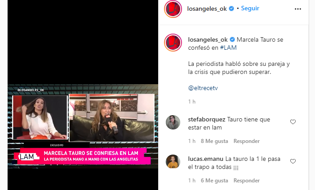Click the stefaborquez username
This screenshot has height=190, width=315.
click(207, 120)
